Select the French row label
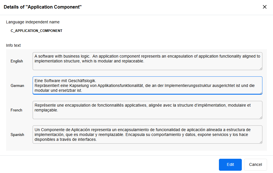This screenshot has height=173, width=273. click(x=17, y=110)
